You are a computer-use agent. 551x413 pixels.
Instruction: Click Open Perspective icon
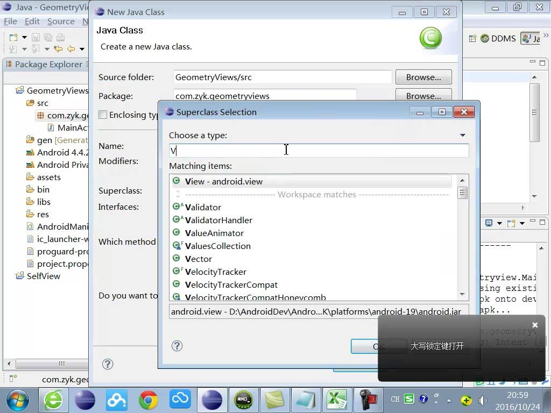coord(472,38)
